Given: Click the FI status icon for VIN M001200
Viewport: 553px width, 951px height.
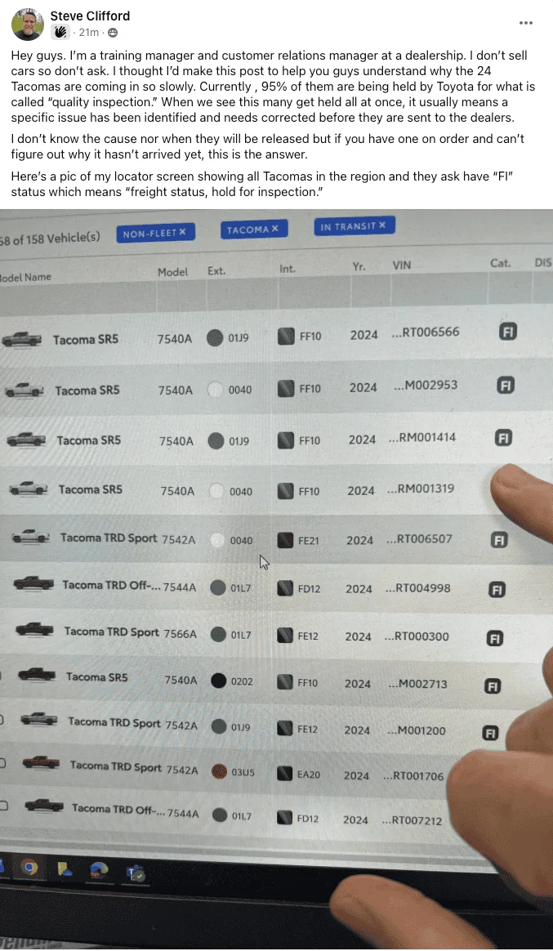Looking at the screenshot, I should coord(490,733).
